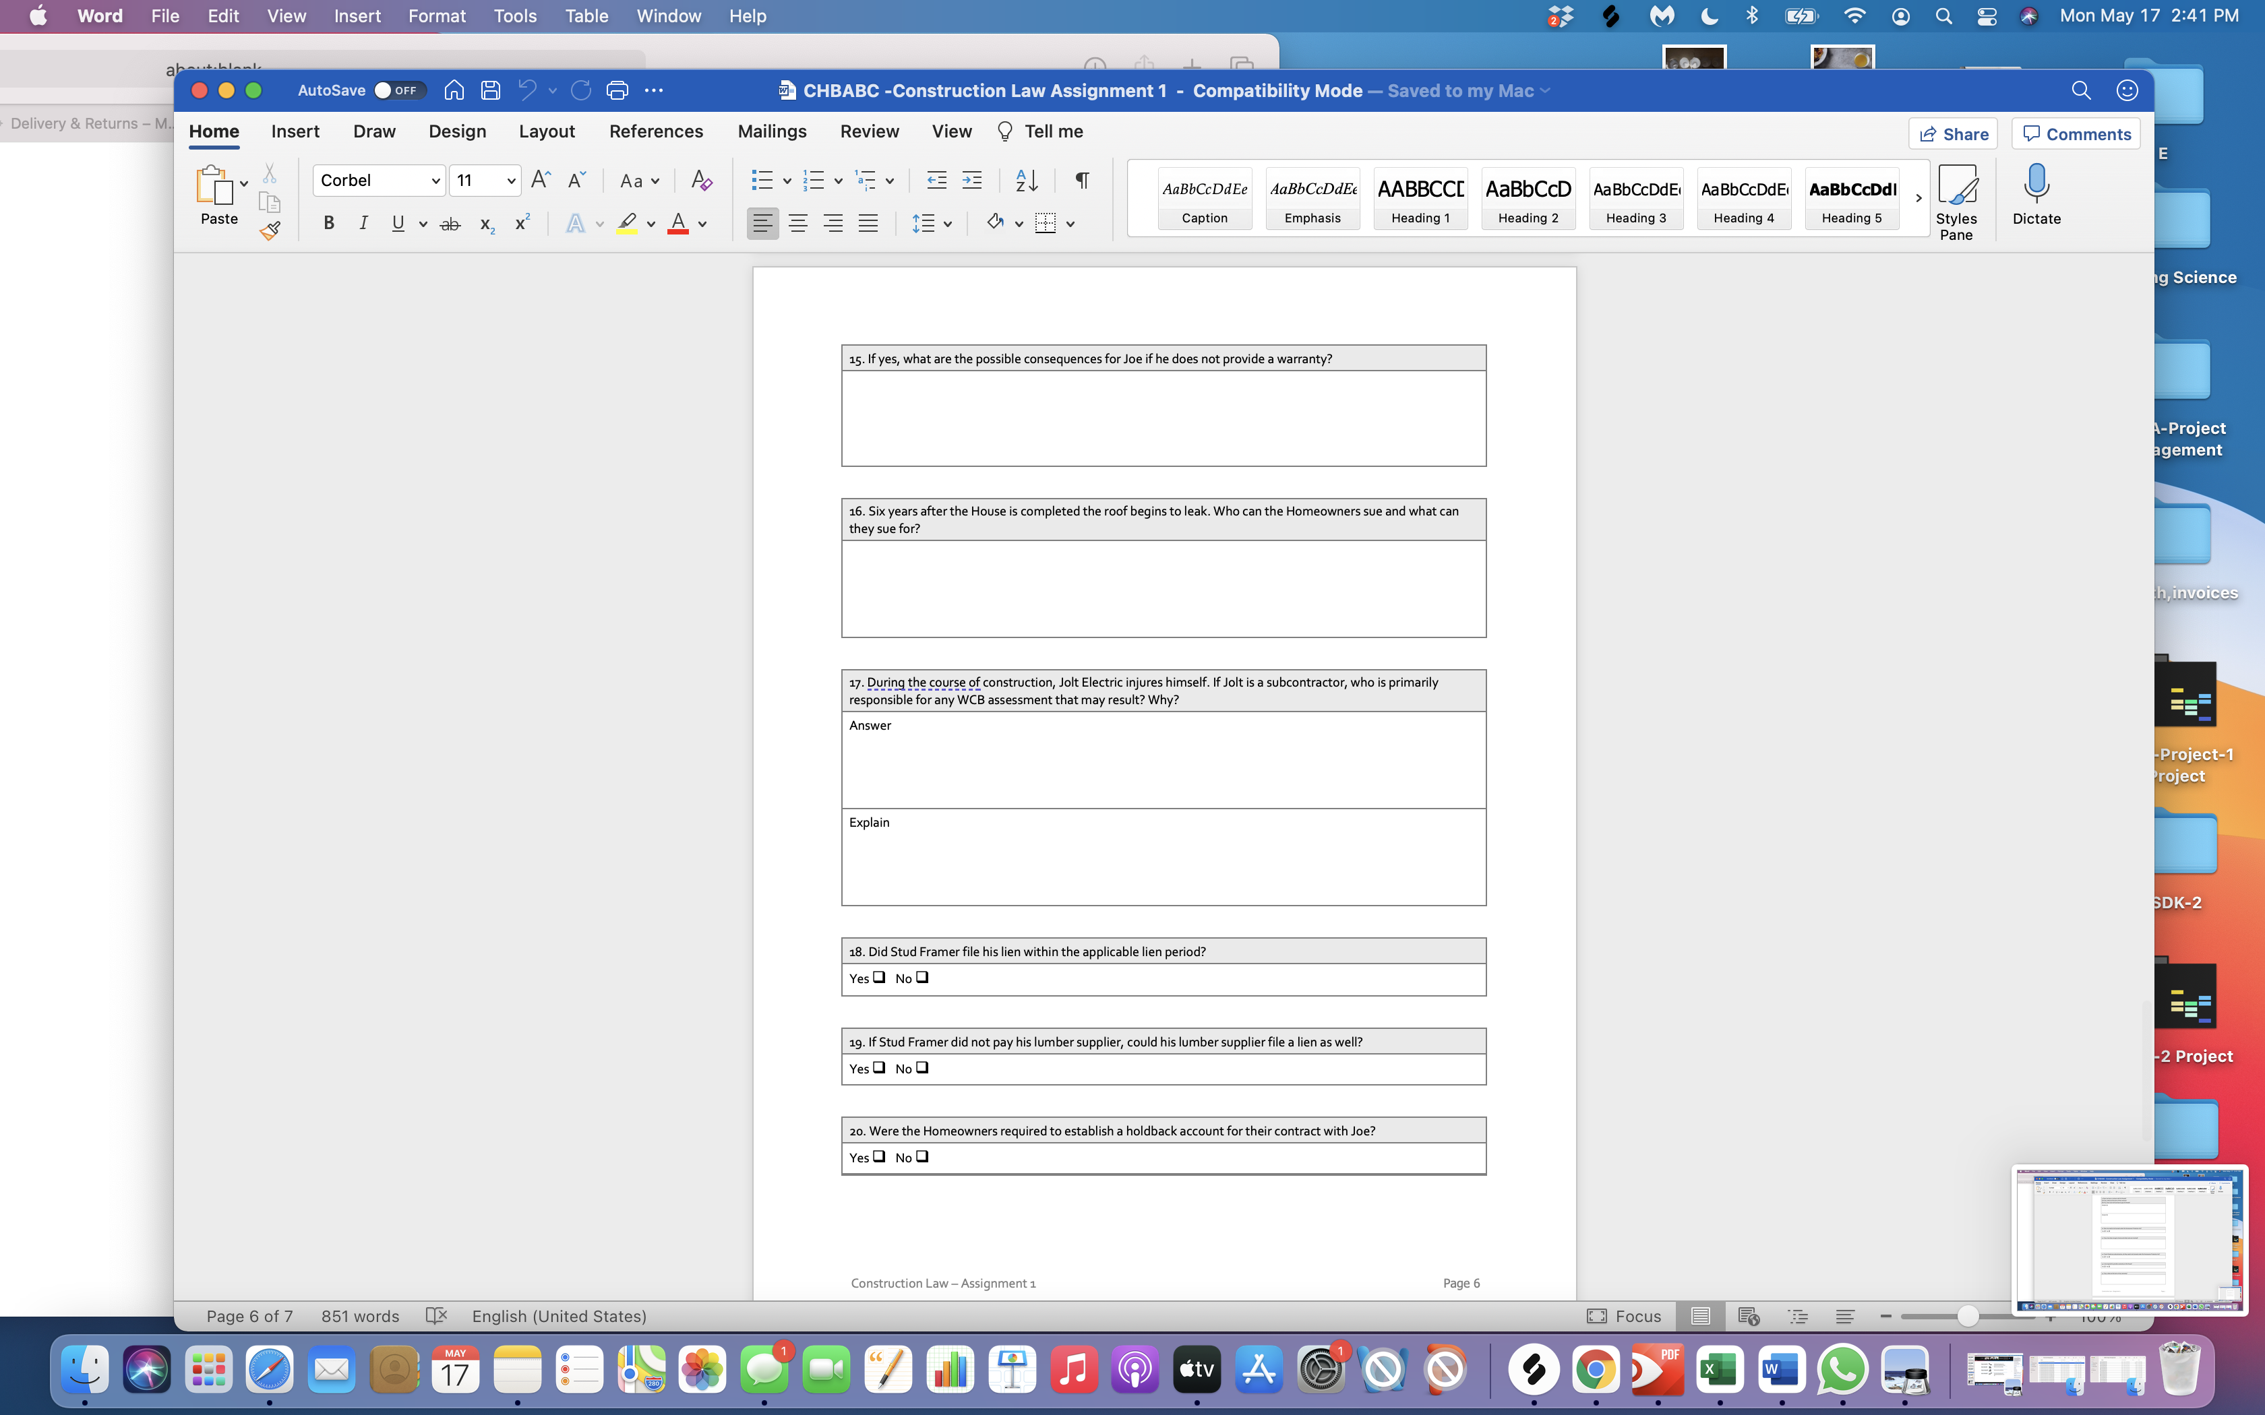Select the Format Painter tool

pos(270,231)
